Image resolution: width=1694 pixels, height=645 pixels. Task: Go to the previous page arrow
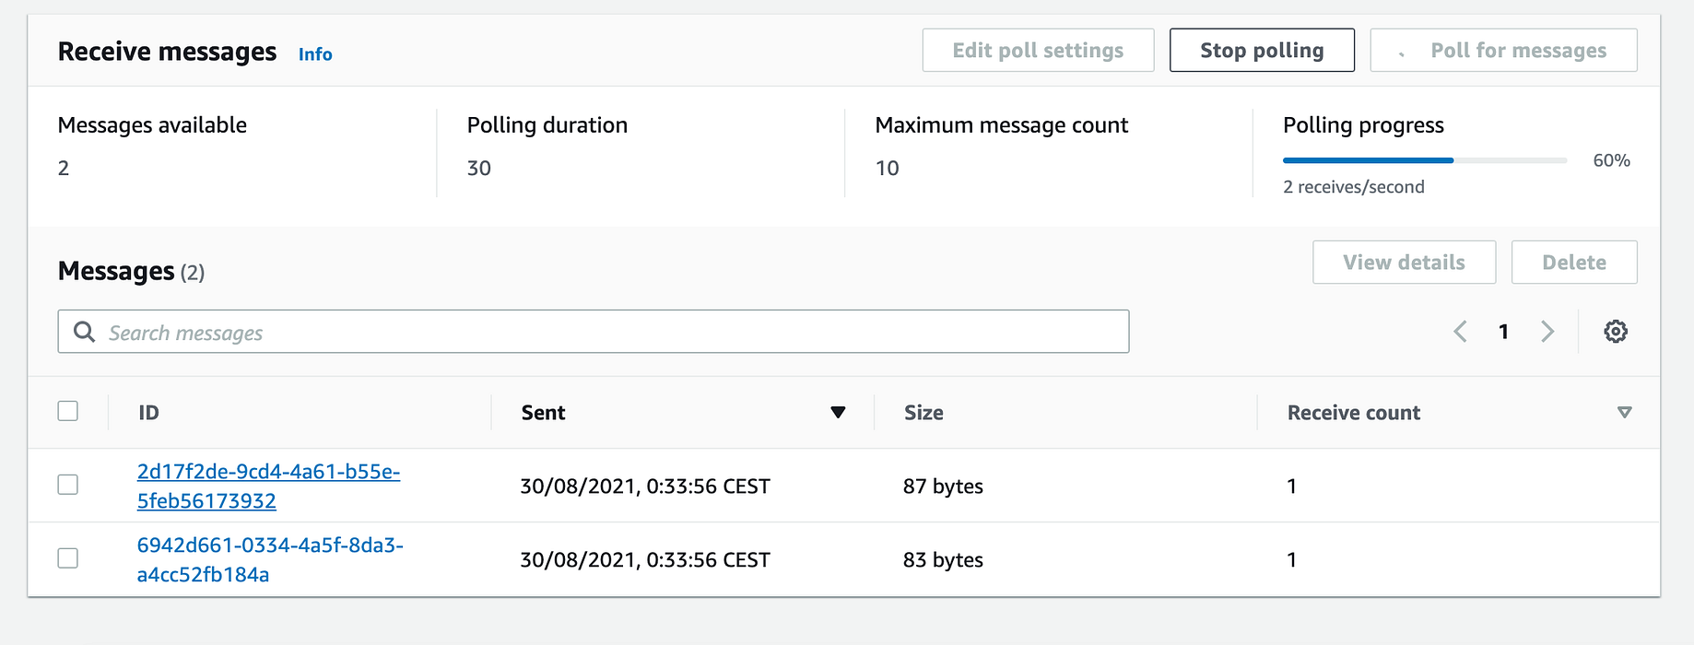(x=1460, y=332)
